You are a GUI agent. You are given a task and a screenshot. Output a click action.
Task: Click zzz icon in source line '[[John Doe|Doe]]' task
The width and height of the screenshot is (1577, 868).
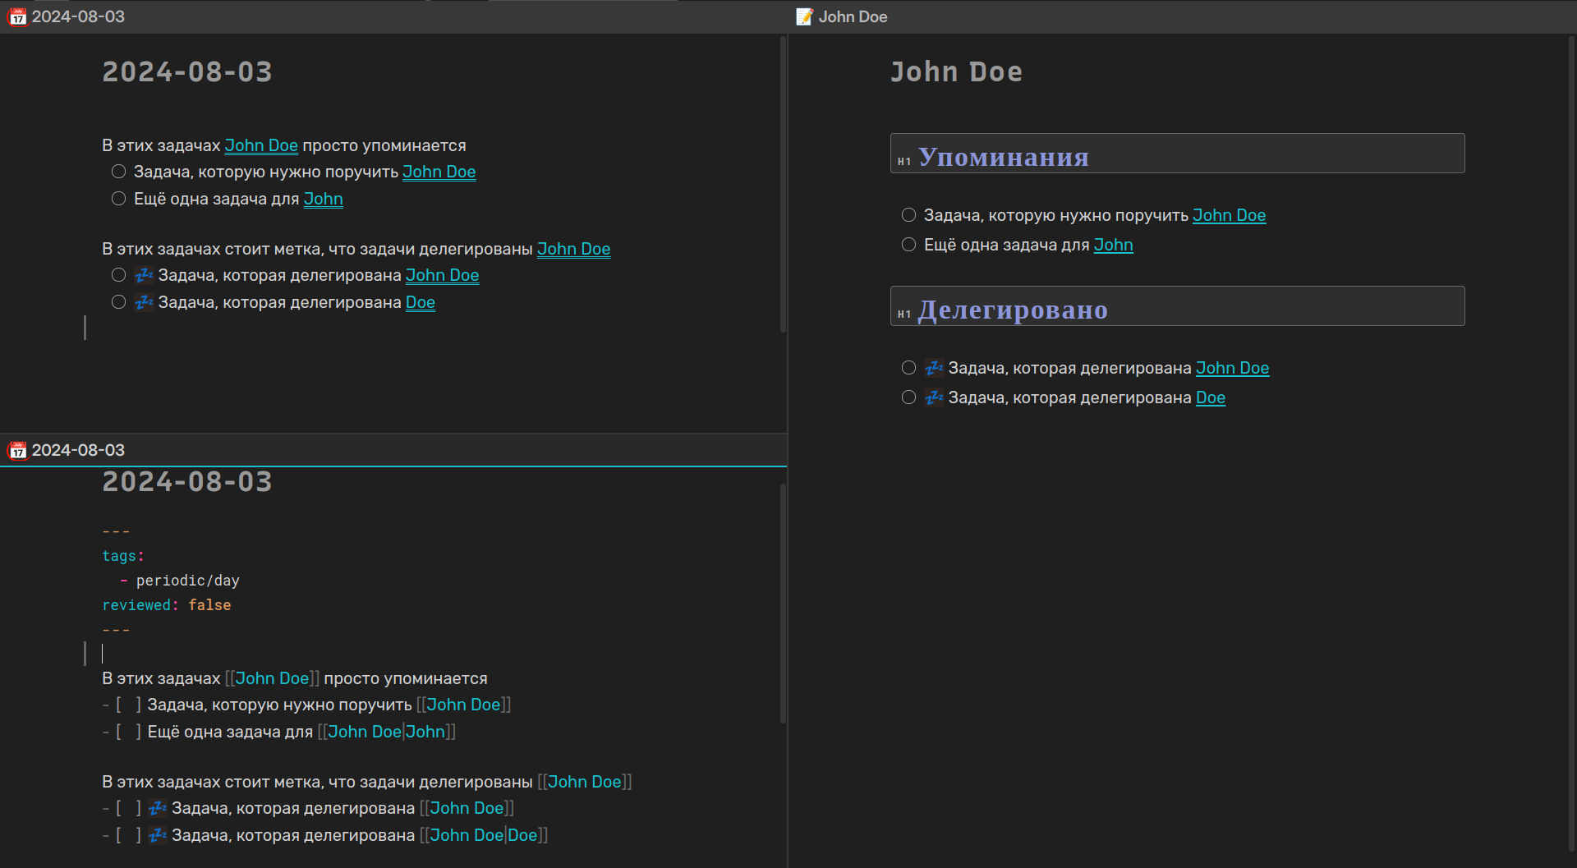158,835
